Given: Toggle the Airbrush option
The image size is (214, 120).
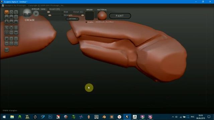Looking at the screenshot, I should pos(35,9).
